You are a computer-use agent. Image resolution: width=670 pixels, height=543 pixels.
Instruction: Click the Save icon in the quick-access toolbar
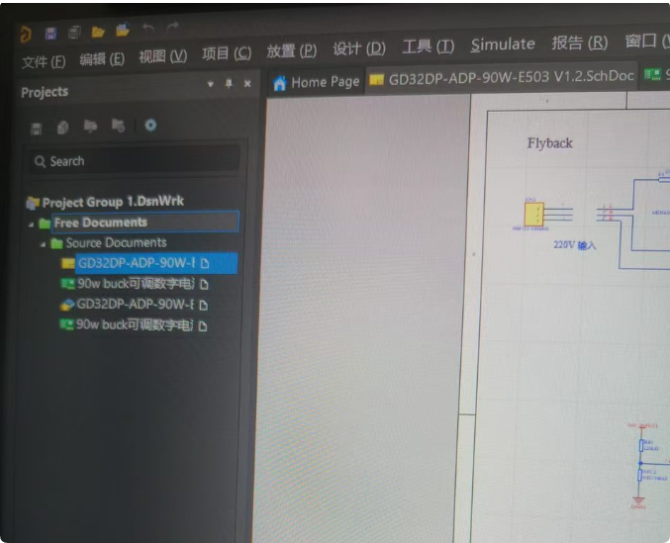click(50, 34)
